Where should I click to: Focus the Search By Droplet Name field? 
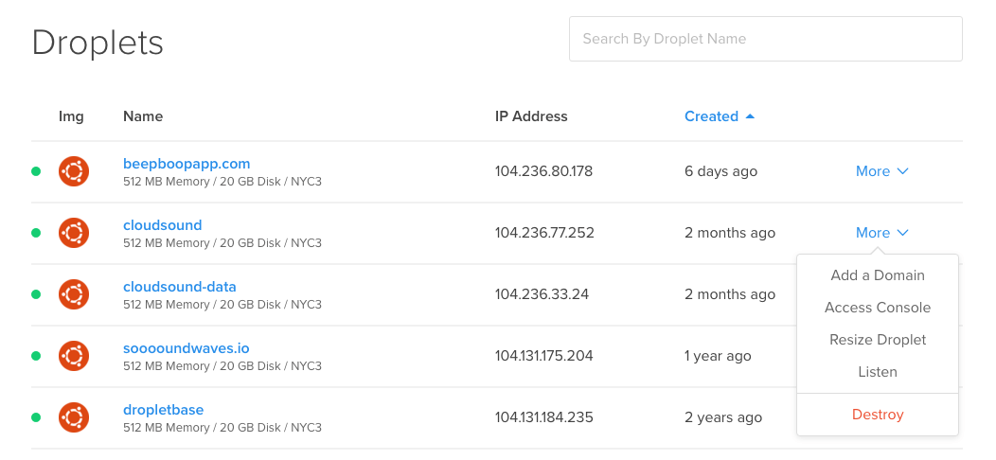tap(765, 39)
